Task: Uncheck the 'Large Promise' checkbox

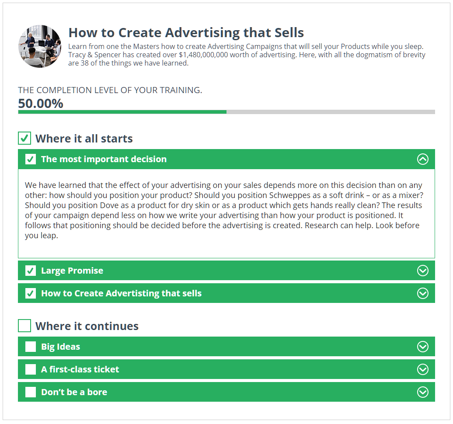Action: tap(31, 271)
